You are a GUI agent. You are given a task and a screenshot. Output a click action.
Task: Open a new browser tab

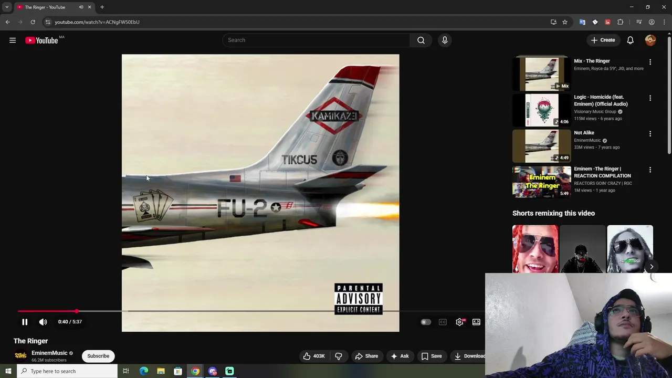[102, 7]
